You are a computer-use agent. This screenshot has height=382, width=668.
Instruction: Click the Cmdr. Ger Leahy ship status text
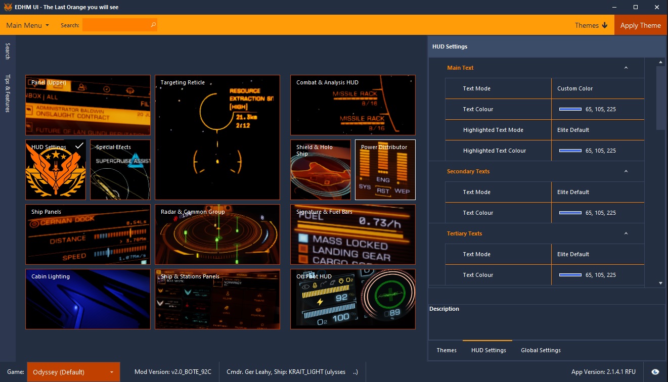click(x=292, y=372)
